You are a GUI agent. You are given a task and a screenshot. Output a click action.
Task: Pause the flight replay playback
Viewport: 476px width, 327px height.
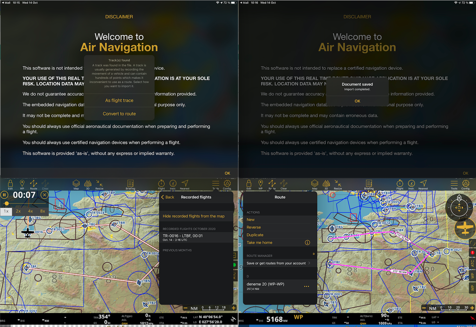[4, 194]
